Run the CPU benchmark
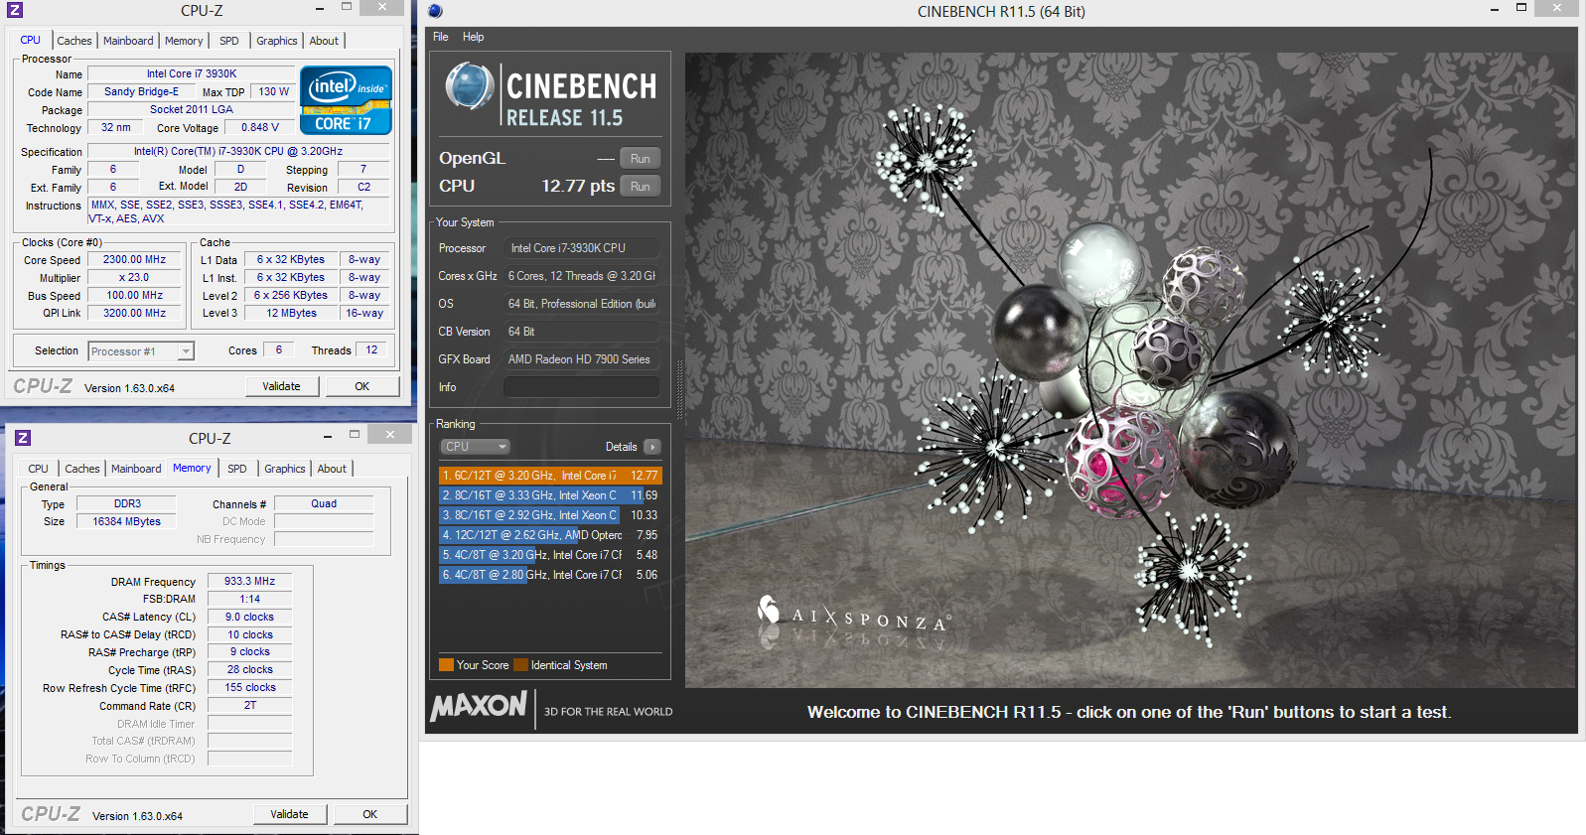1586x835 pixels. [x=641, y=187]
